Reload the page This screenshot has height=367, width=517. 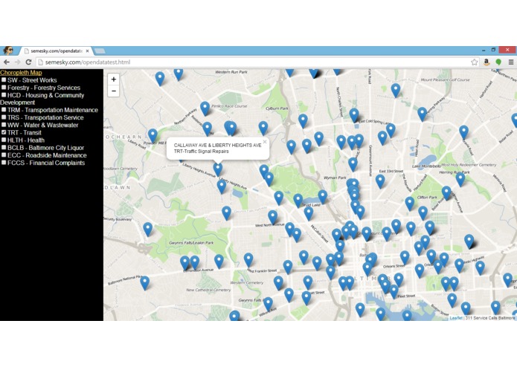pyautogui.click(x=29, y=62)
